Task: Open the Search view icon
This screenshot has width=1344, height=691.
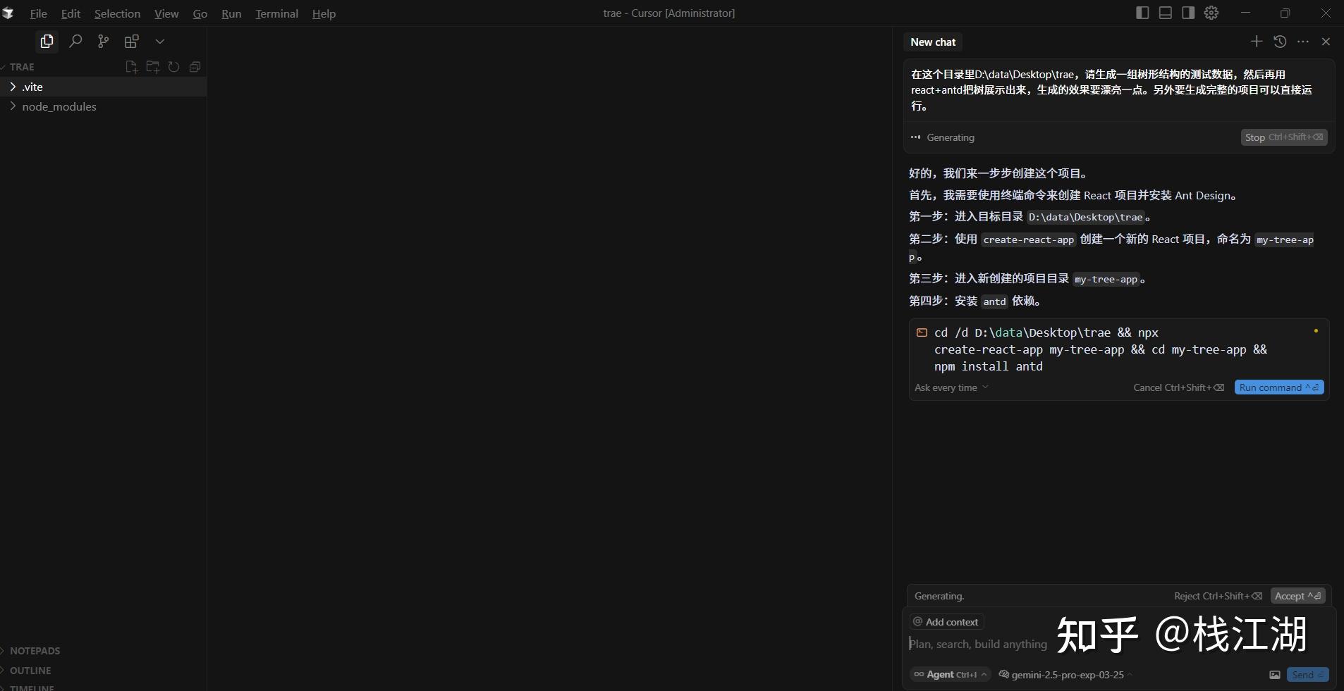Action: tap(75, 42)
